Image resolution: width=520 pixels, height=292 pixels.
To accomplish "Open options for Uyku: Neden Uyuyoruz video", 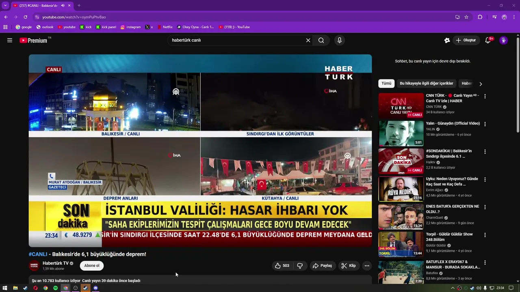I will (x=485, y=179).
